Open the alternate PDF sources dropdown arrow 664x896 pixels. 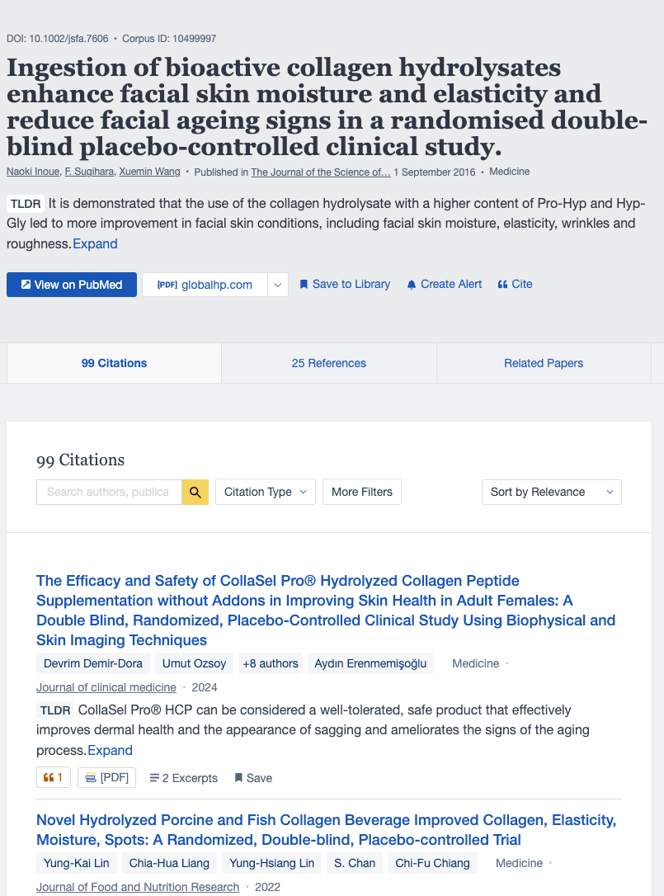[x=278, y=285]
